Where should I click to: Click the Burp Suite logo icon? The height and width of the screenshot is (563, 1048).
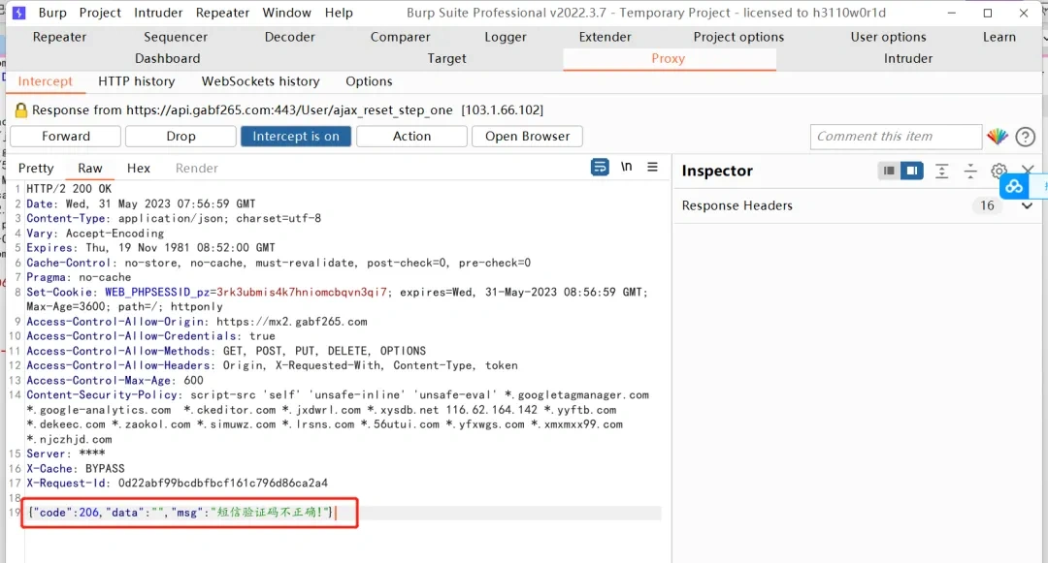point(18,13)
